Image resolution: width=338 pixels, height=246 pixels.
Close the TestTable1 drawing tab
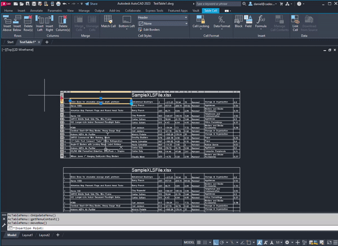pyautogui.click(x=39, y=42)
